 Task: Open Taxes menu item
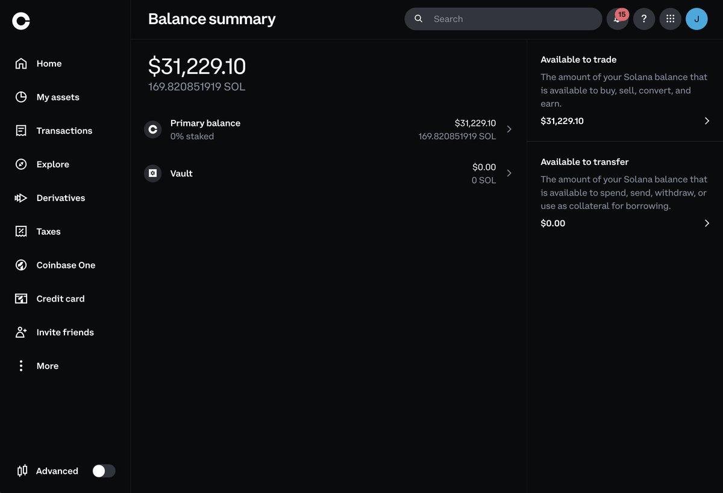tap(48, 231)
